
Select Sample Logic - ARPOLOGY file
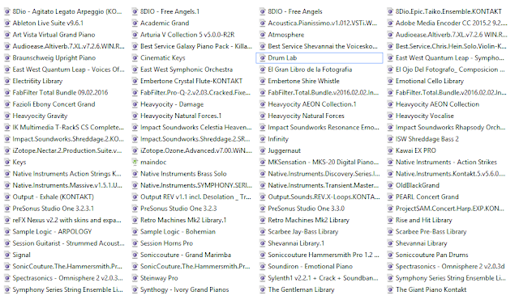pos(52,232)
